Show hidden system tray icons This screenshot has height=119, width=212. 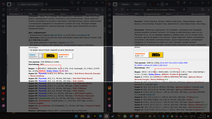point(145,116)
